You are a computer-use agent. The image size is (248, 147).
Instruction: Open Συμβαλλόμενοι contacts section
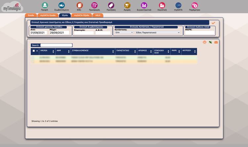pos(62,5)
